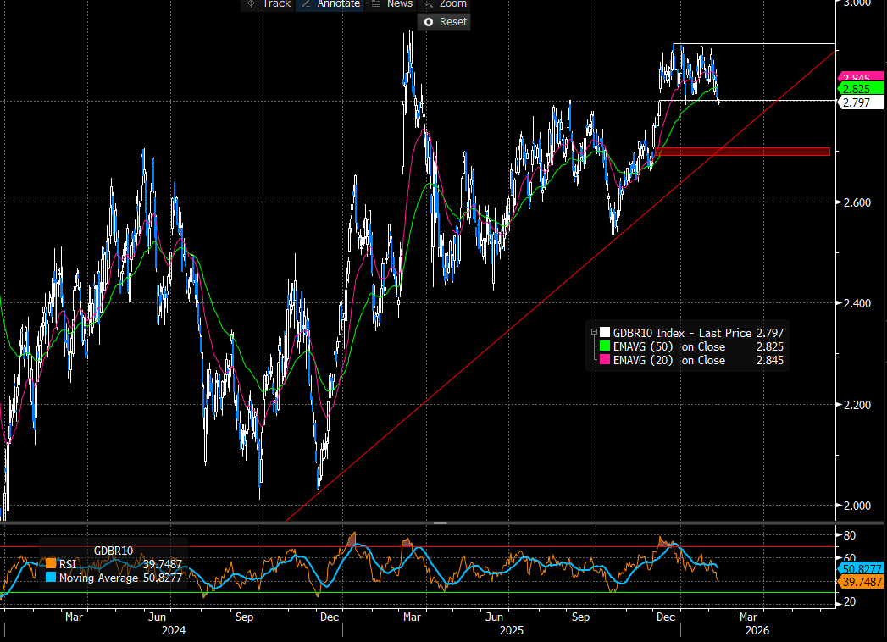Viewport: 887px width, 642px height.
Task: Click the white GDBR10 Index legend swatch
Action: pos(603,334)
